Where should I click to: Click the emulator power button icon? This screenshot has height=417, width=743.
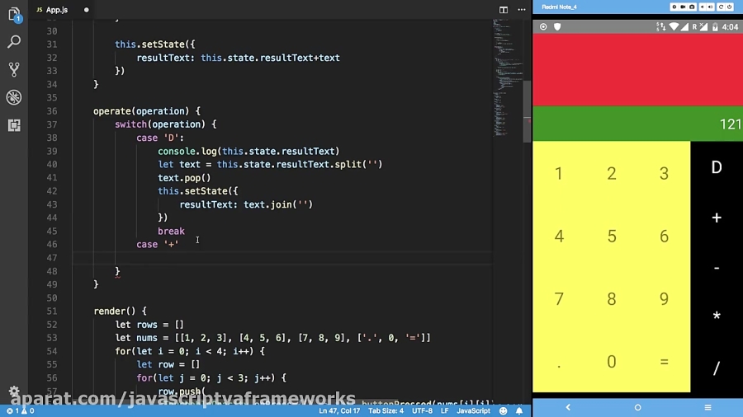coord(730,7)
